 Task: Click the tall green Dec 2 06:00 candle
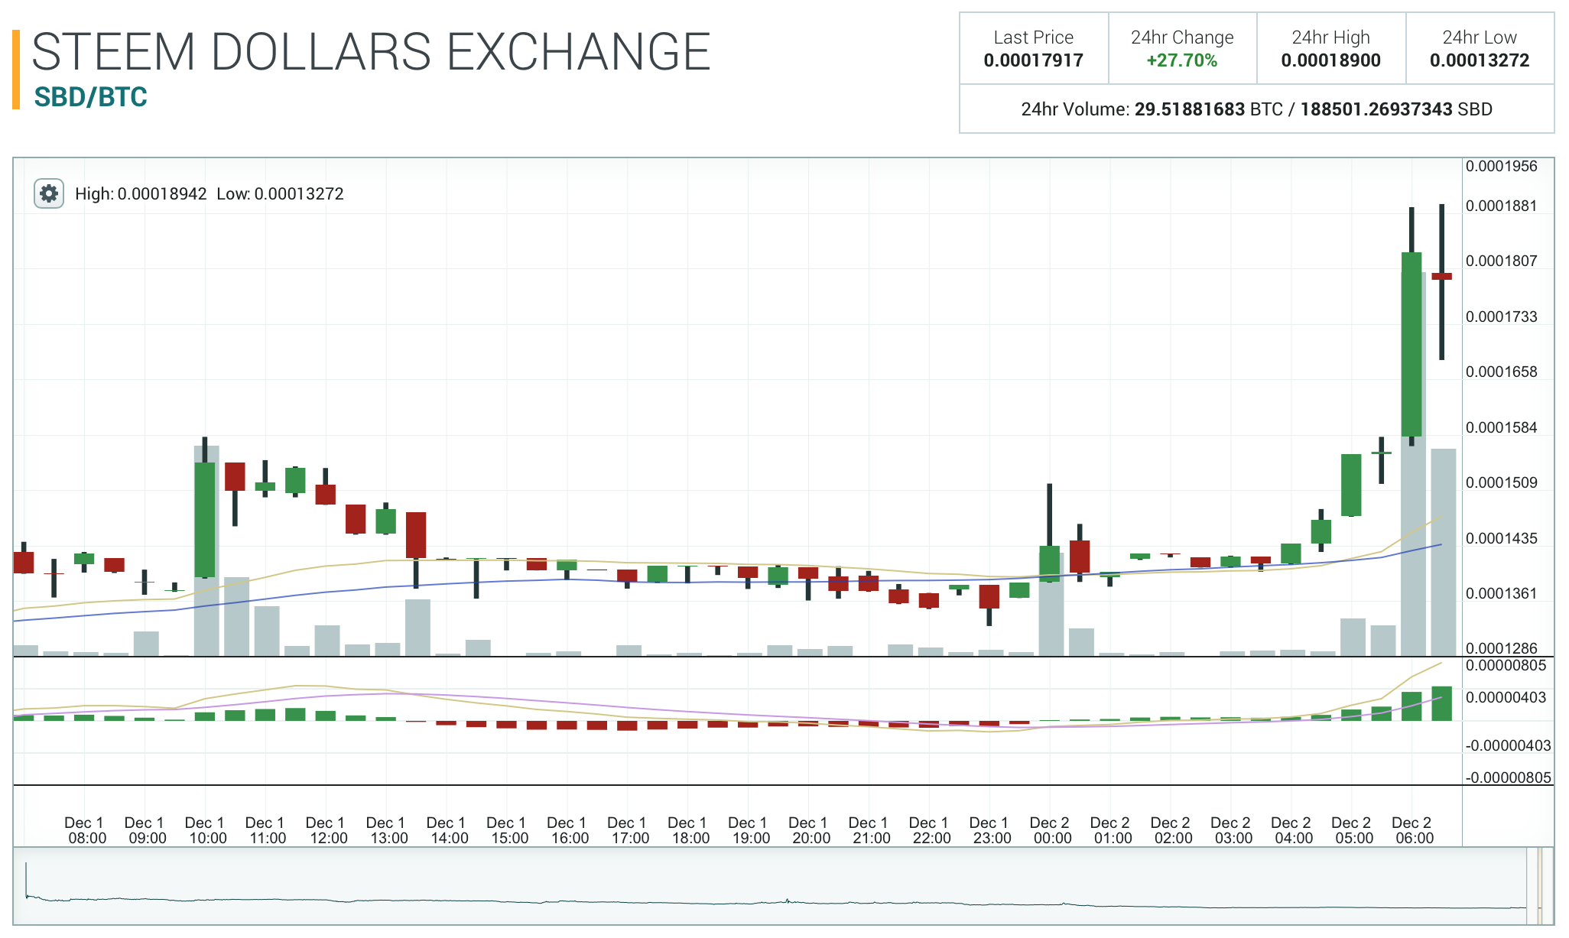click(1411, 344)
